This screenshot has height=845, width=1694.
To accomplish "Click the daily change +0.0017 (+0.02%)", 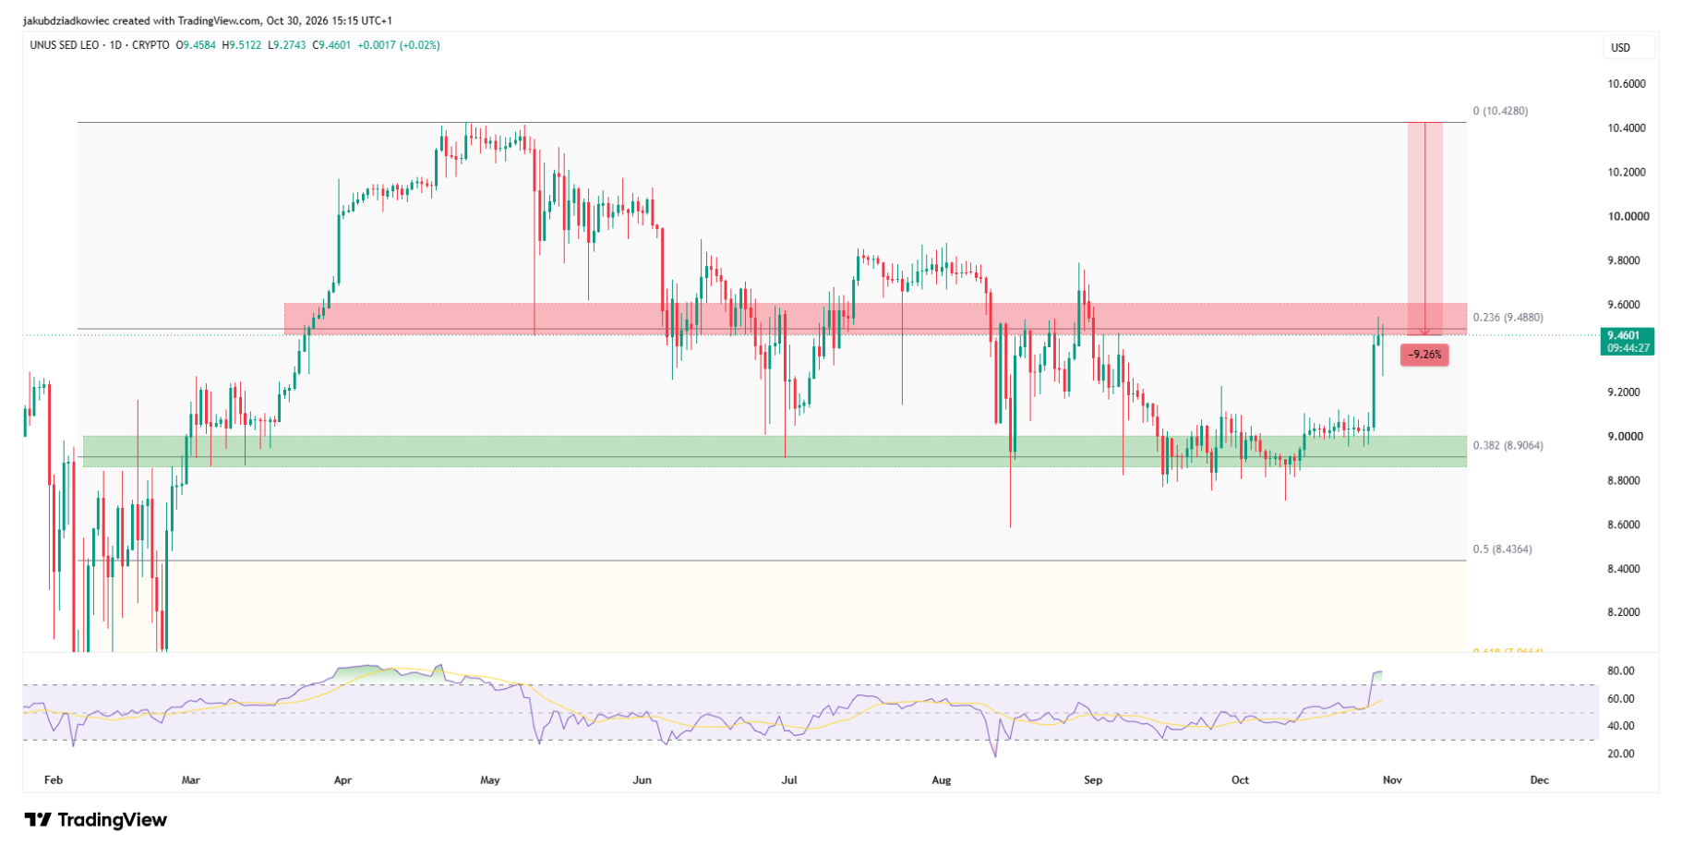I will coord(398,44).
